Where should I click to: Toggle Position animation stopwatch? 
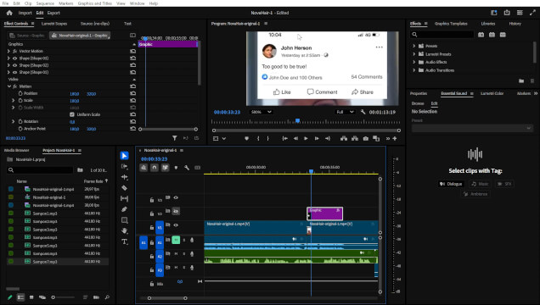[20, 93]
